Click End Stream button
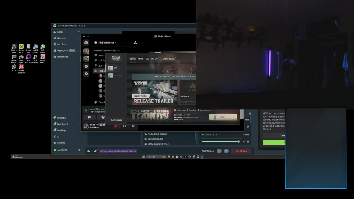Viewport: 354px width, 199px height. point(241,151)
